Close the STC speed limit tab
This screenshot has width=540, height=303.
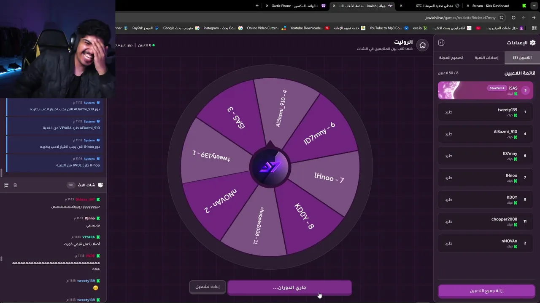401,6
